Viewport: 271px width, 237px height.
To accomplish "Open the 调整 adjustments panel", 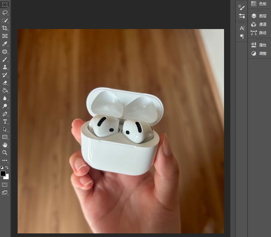I will coord(259,54).
